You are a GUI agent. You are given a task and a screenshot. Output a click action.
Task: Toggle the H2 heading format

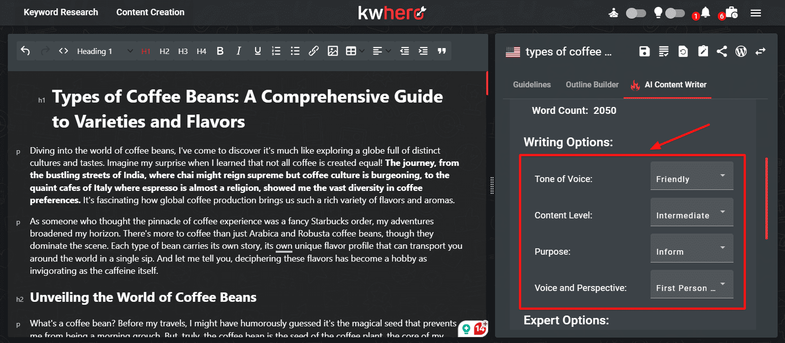[x=164, y=51]
